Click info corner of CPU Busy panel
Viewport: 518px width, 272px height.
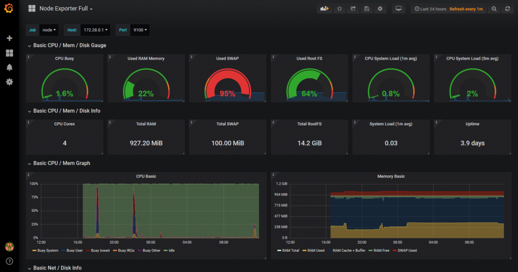[28, 57]
